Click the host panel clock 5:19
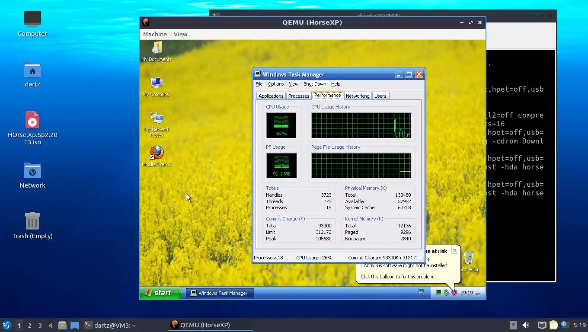The height and width of the screenshot is (332, 588). click(x=579, y=325)
